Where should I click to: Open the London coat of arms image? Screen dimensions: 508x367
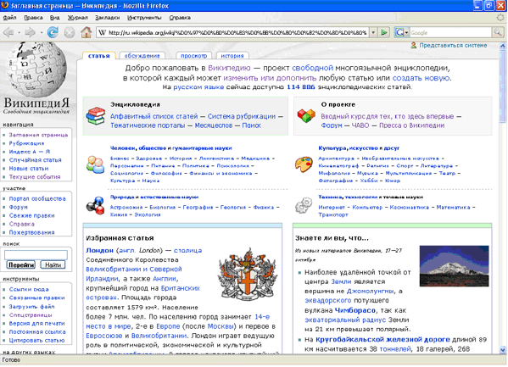248,275
